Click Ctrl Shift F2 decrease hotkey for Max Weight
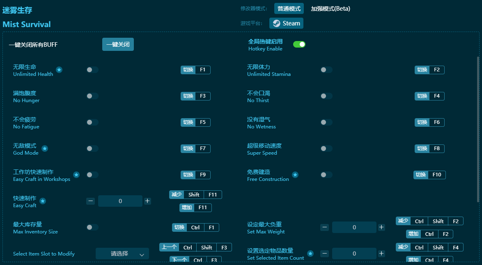This screenshot has height=265, width=482. coord(429,221)
